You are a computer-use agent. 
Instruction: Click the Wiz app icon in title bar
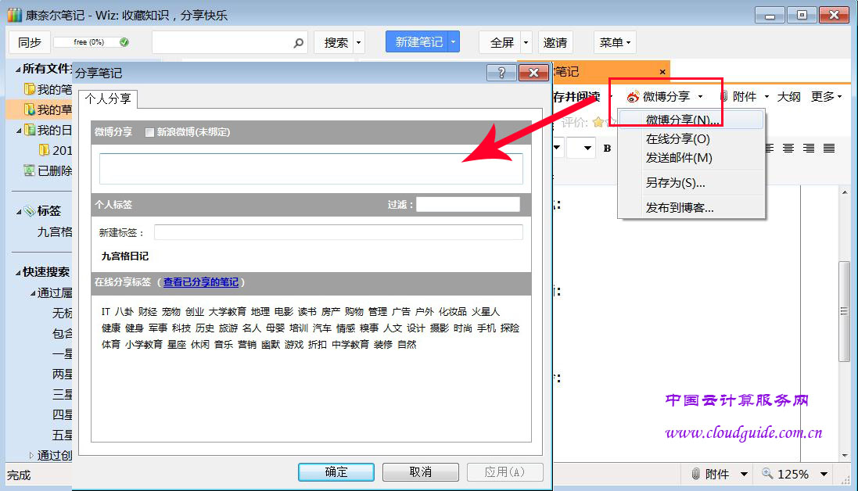coord(14,15)
